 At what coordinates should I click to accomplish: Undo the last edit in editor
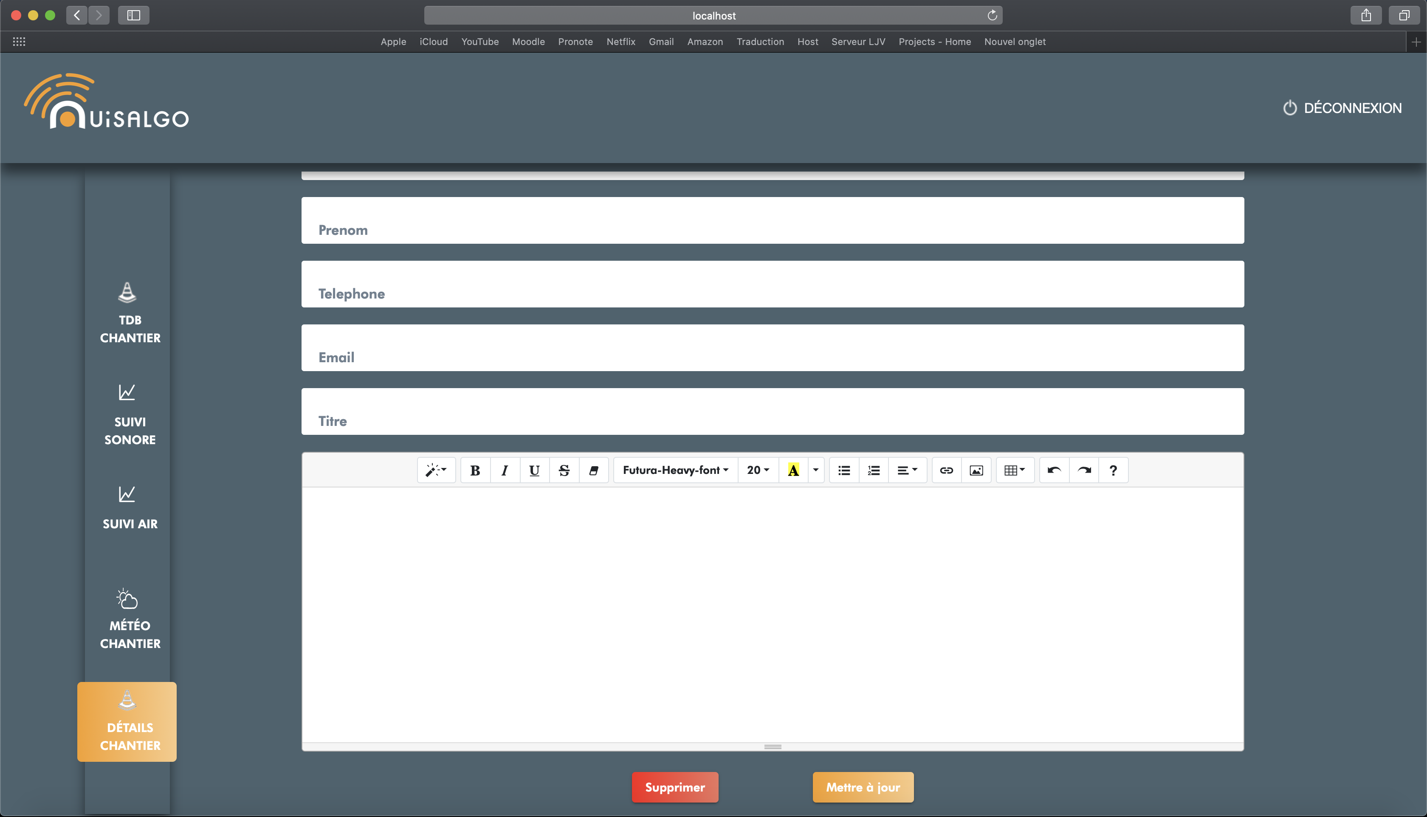pos(1055,470)
